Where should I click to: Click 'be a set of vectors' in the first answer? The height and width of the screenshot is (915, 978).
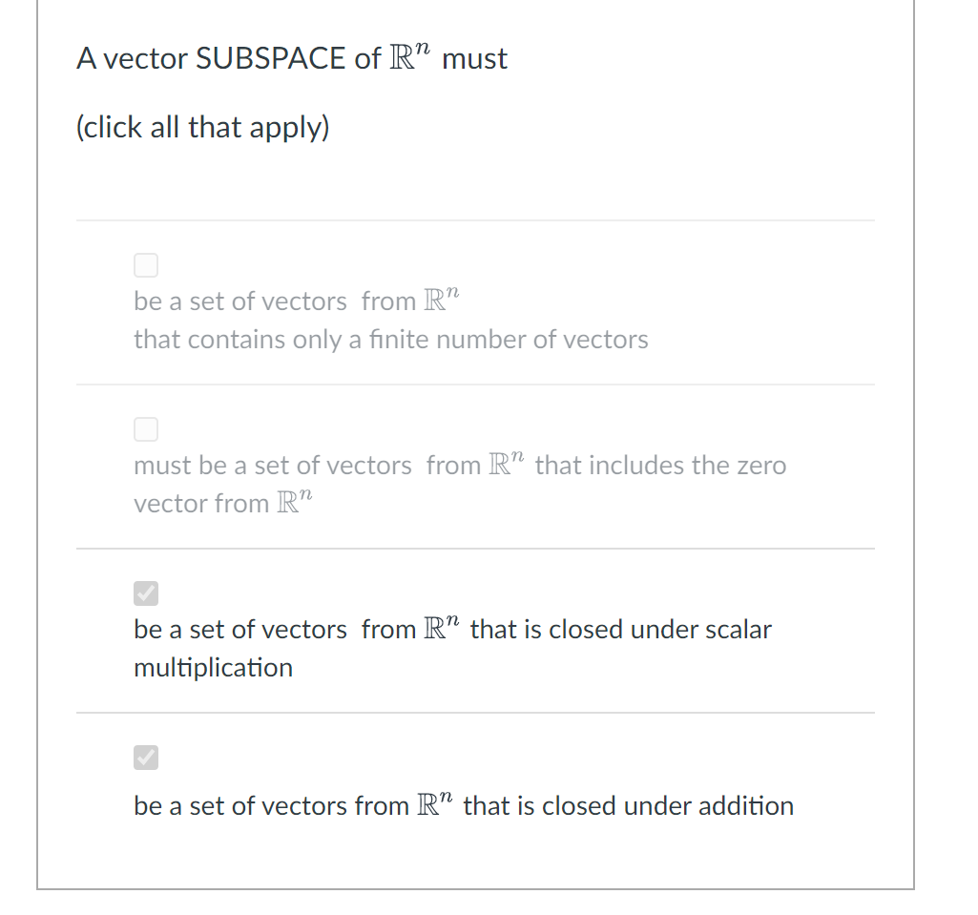point(240,302)
